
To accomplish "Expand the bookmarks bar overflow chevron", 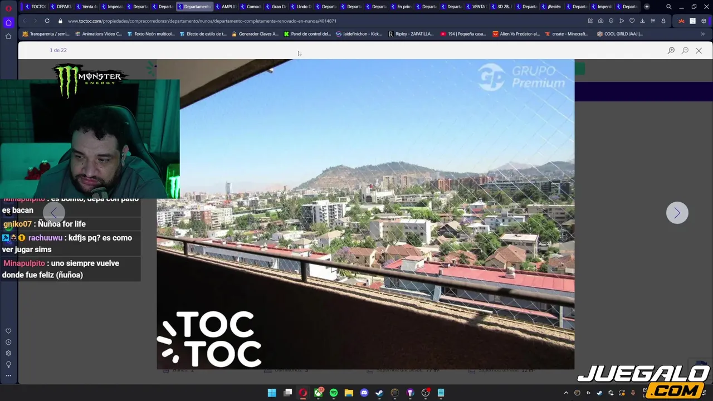I will point(702,34).
